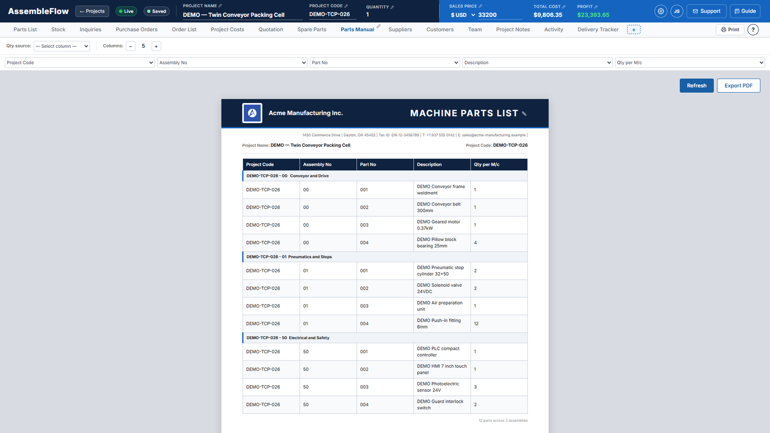
Task: Open the USD currency dropdown
Action: click(462, 15)
